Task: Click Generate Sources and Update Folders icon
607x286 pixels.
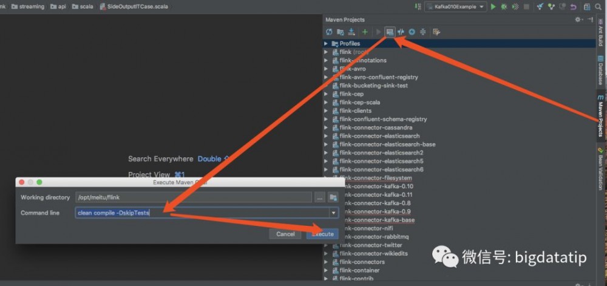Action: tap(341, 32)
